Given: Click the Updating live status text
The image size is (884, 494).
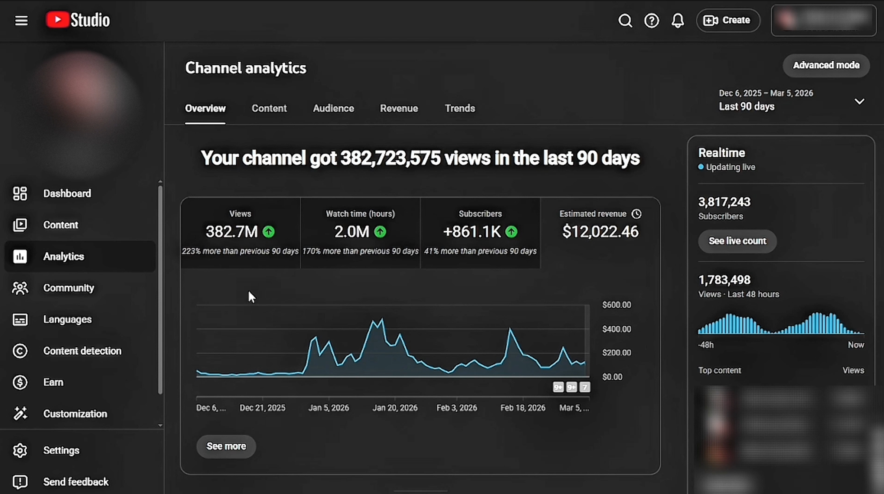Looking at the screenshot, I should tap(731, 167).
